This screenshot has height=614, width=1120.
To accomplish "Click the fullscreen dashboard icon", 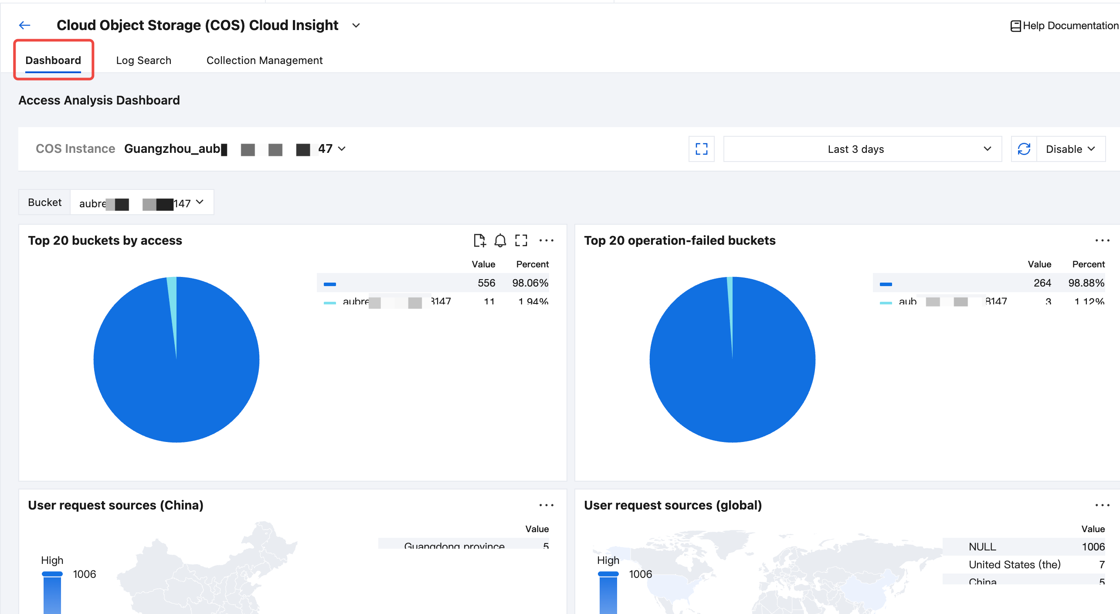I will 701,149.
